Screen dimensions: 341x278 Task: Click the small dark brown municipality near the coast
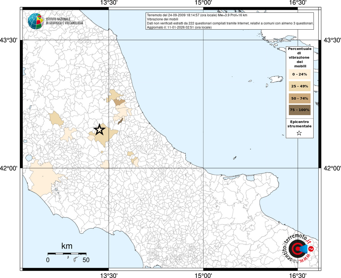(120, 121)
